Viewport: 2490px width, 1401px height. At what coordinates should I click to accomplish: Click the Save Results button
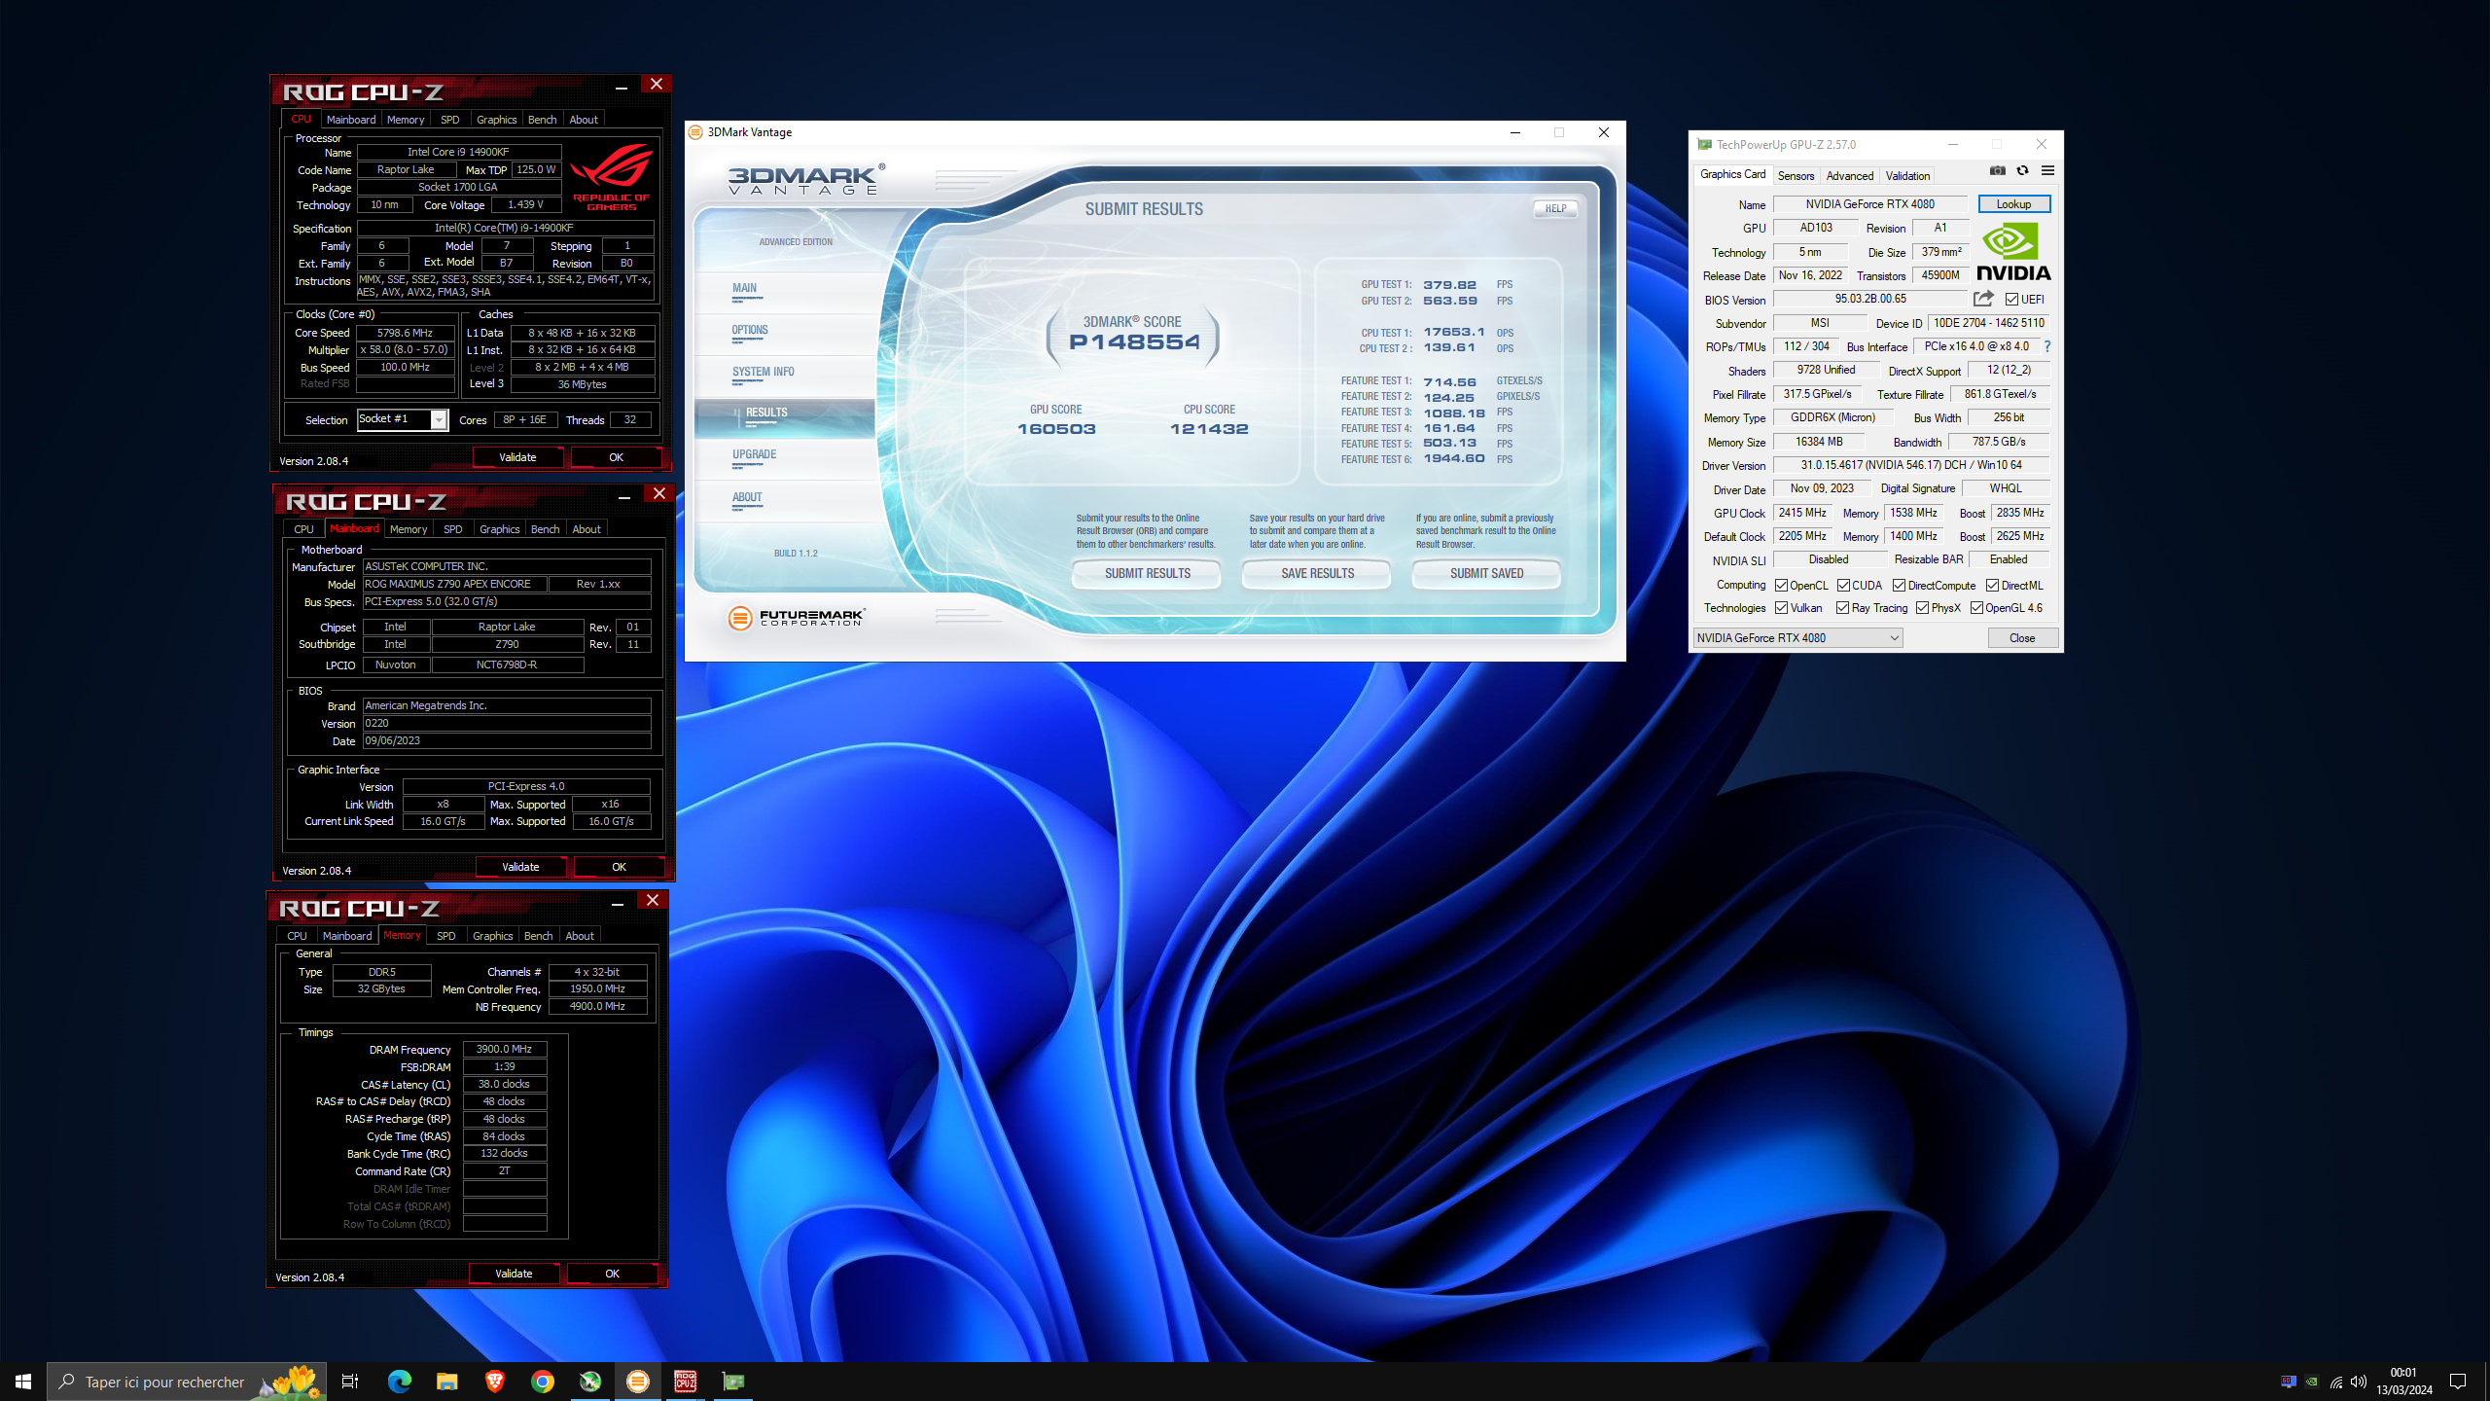[1317, 573]
